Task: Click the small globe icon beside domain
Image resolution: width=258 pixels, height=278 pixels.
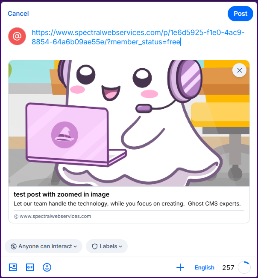Action: click(16, 217)
